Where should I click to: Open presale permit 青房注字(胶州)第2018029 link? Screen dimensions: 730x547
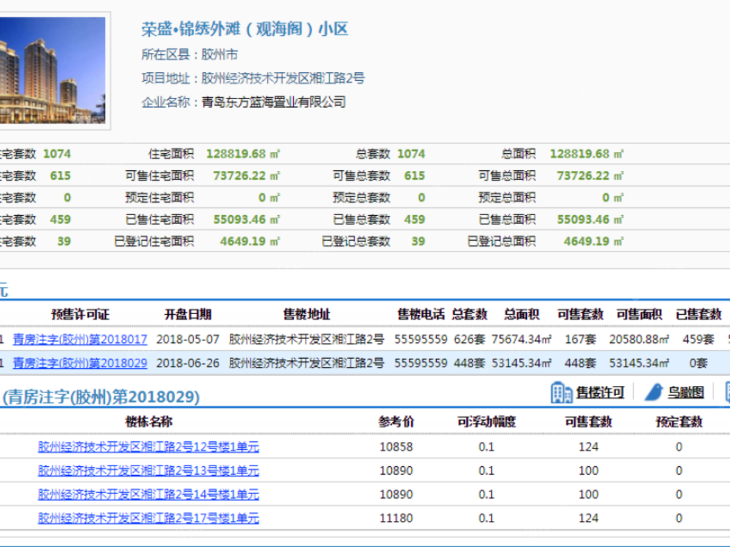pyautogui.click(x=80, y=363)
